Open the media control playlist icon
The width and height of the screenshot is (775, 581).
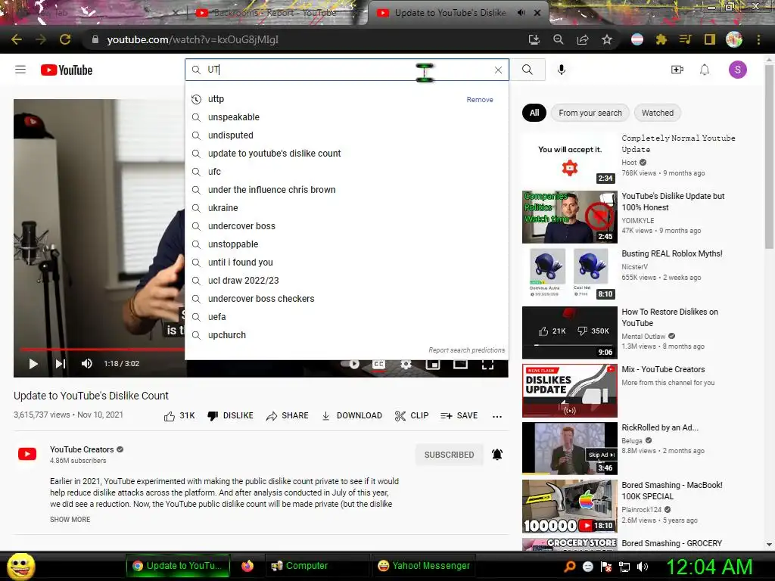tap(685, 39)
